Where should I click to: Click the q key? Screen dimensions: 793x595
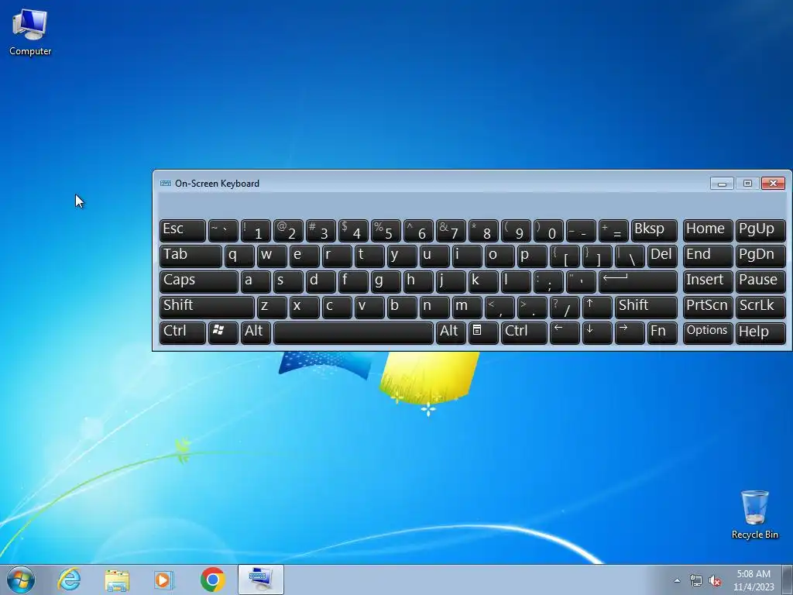click(x=239, y=256)
